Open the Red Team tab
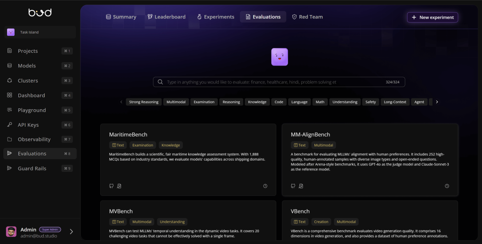This screenshot has height=244, width=482. [x=307, y=17]
